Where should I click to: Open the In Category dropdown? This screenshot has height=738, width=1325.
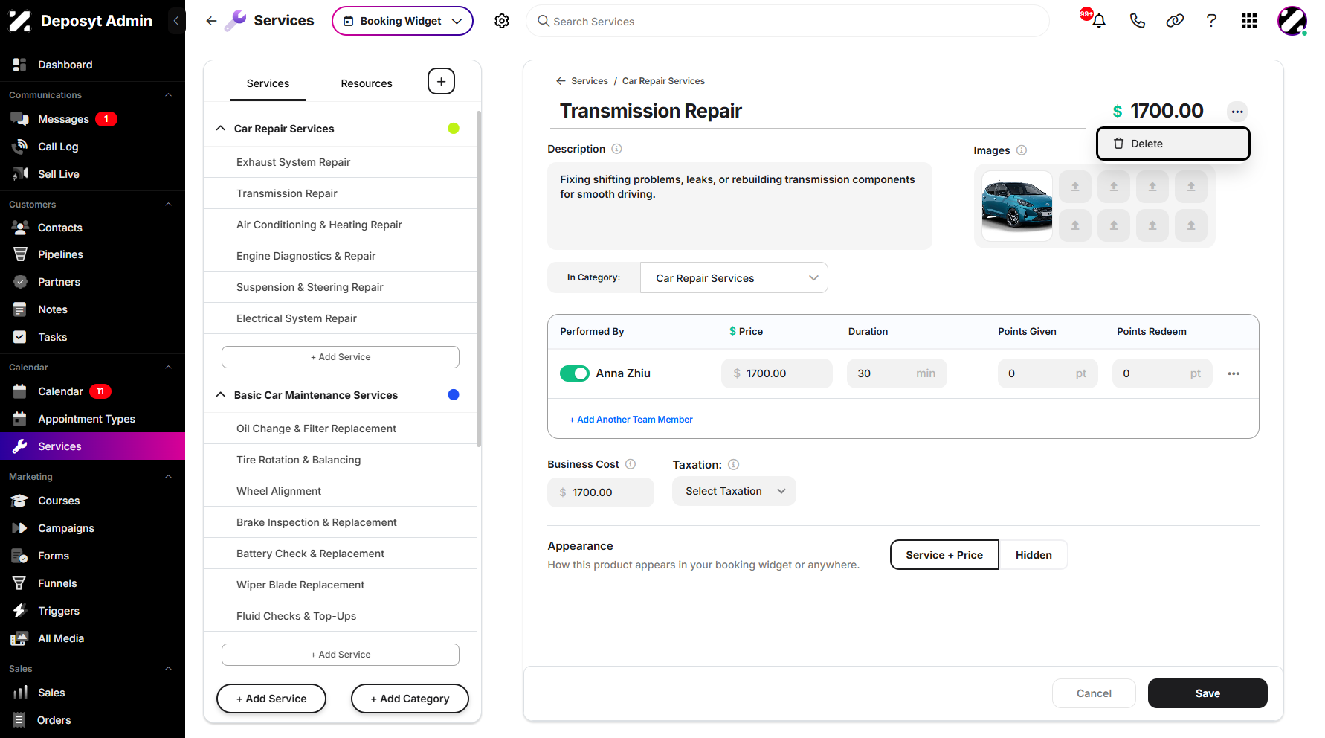[734, 277]
